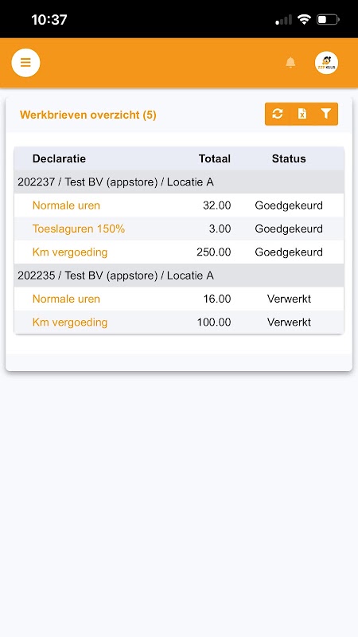
Task: Tap the Wi-Fi status icon
Action: (x=304, y=19)
